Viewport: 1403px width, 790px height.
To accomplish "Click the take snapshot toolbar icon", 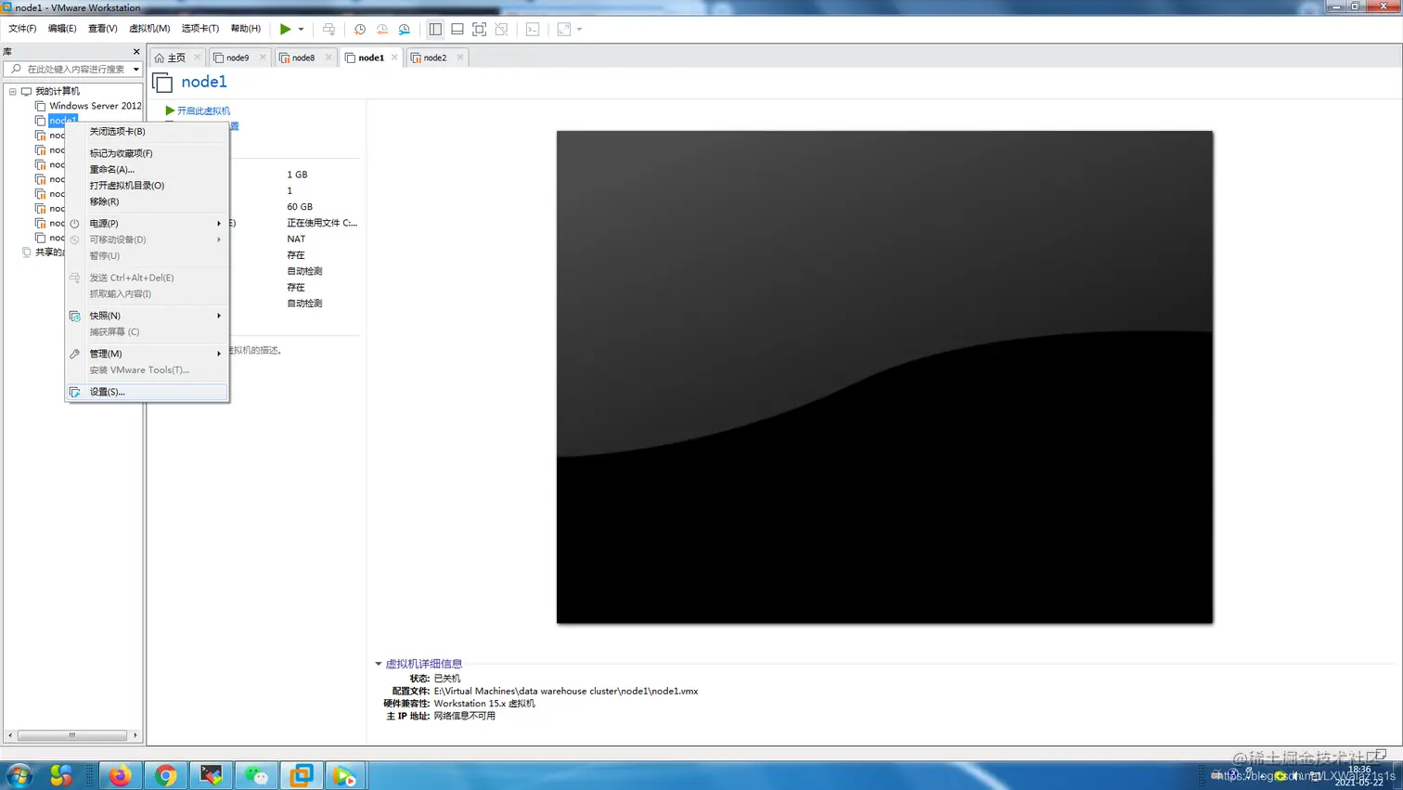I will click(x=360, y=30).
